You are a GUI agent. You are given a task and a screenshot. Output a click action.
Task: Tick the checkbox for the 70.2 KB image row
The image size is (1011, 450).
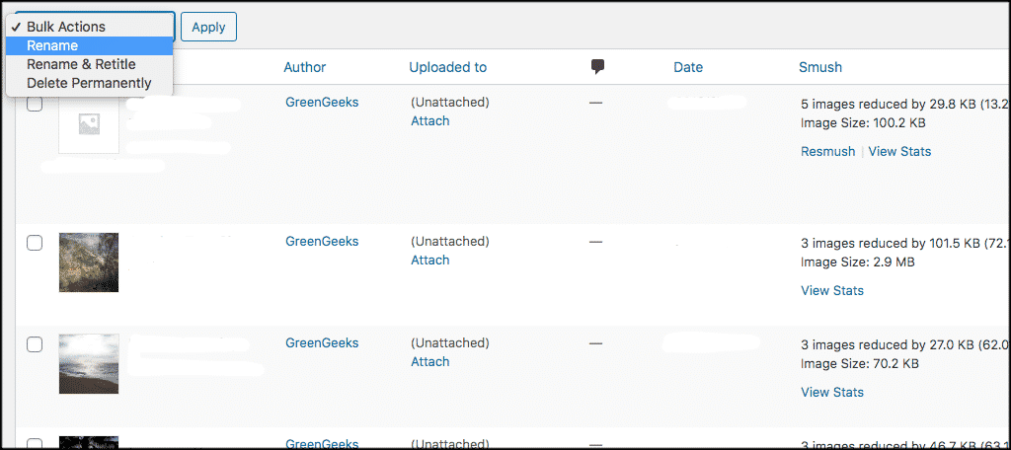point(35,344)
